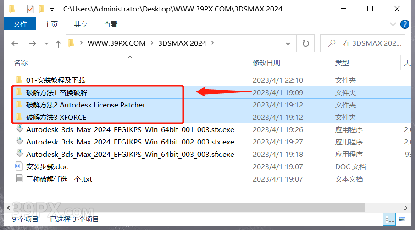Open the address bar history dropdown

click(288, 43)
